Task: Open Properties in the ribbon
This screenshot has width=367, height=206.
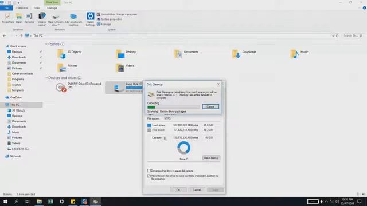Action: pyautogui.click(x=7, y=18)
